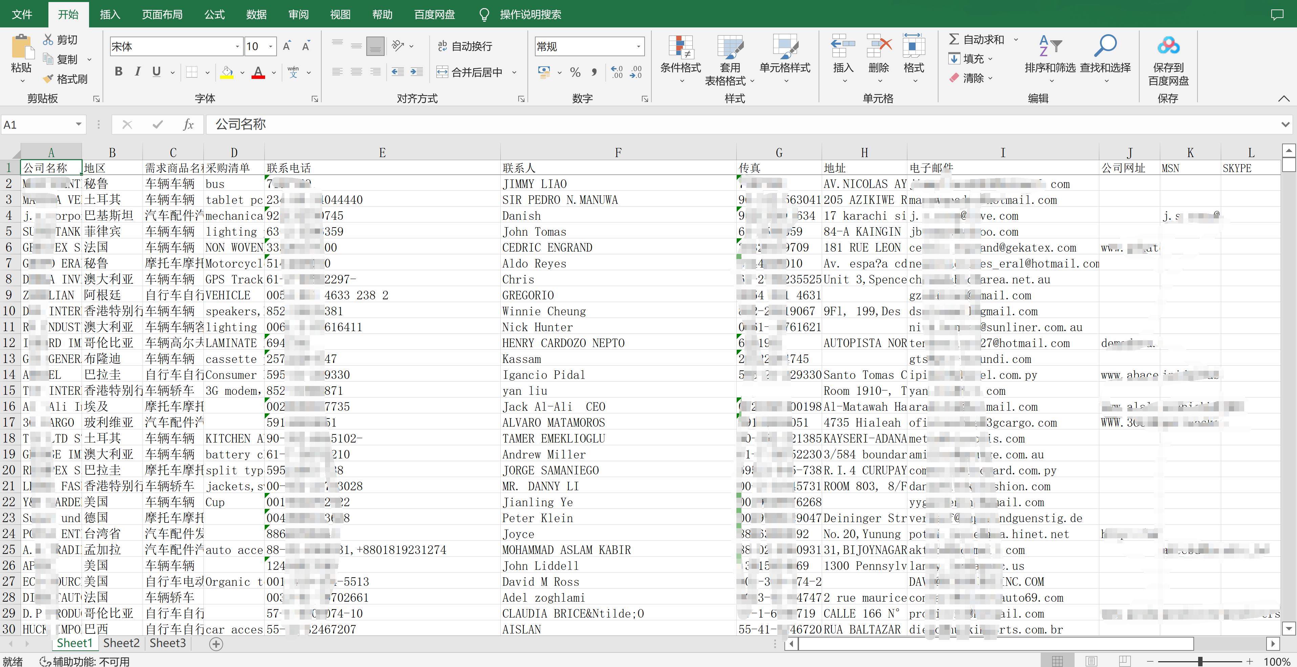
Task: Open the font size dropdown
Action: click(271, 46)
